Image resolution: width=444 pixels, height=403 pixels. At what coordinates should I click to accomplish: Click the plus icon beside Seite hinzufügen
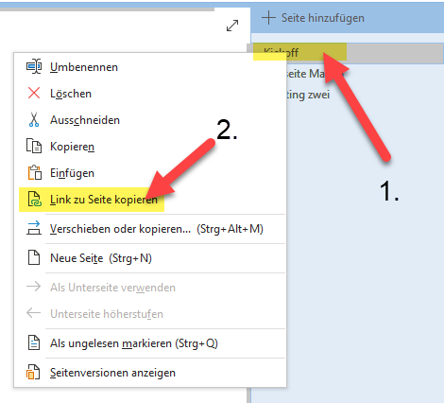[x=268, y=18]
